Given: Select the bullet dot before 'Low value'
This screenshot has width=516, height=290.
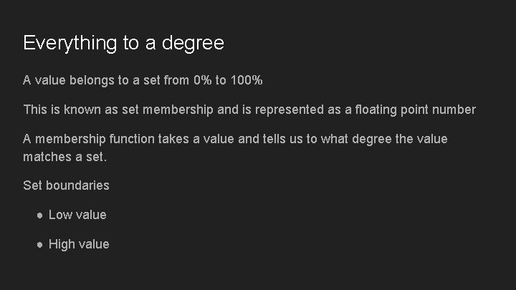Looking at the screenshot, I should click(40, 216).
